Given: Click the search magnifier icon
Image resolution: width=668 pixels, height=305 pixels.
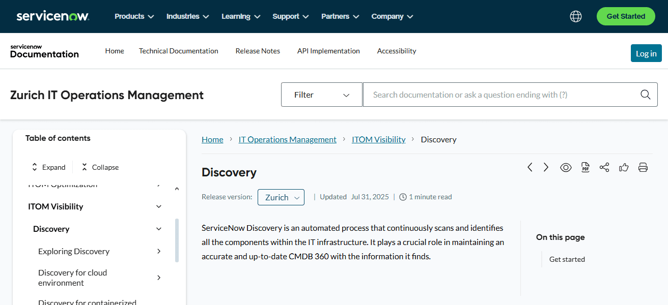Looking at the screenshot, I should point(646,95).
